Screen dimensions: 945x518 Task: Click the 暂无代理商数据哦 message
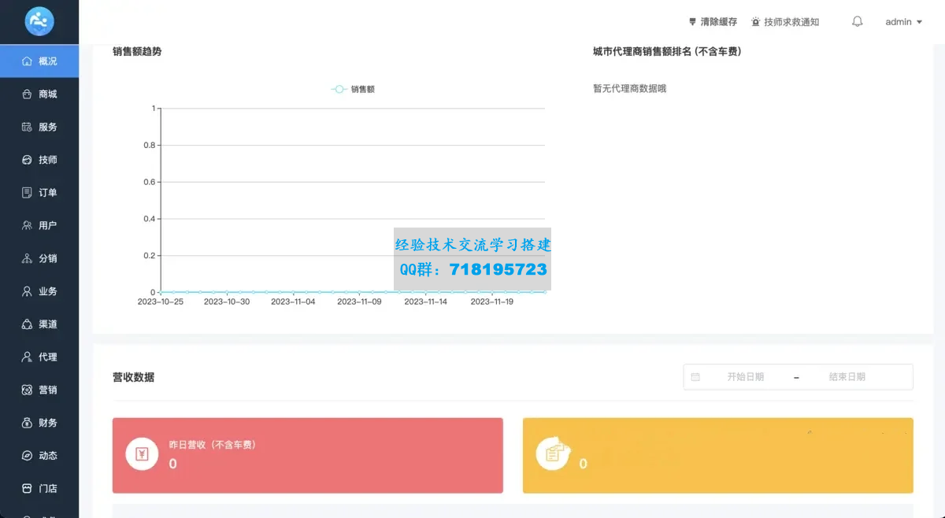tap(629, 89)
